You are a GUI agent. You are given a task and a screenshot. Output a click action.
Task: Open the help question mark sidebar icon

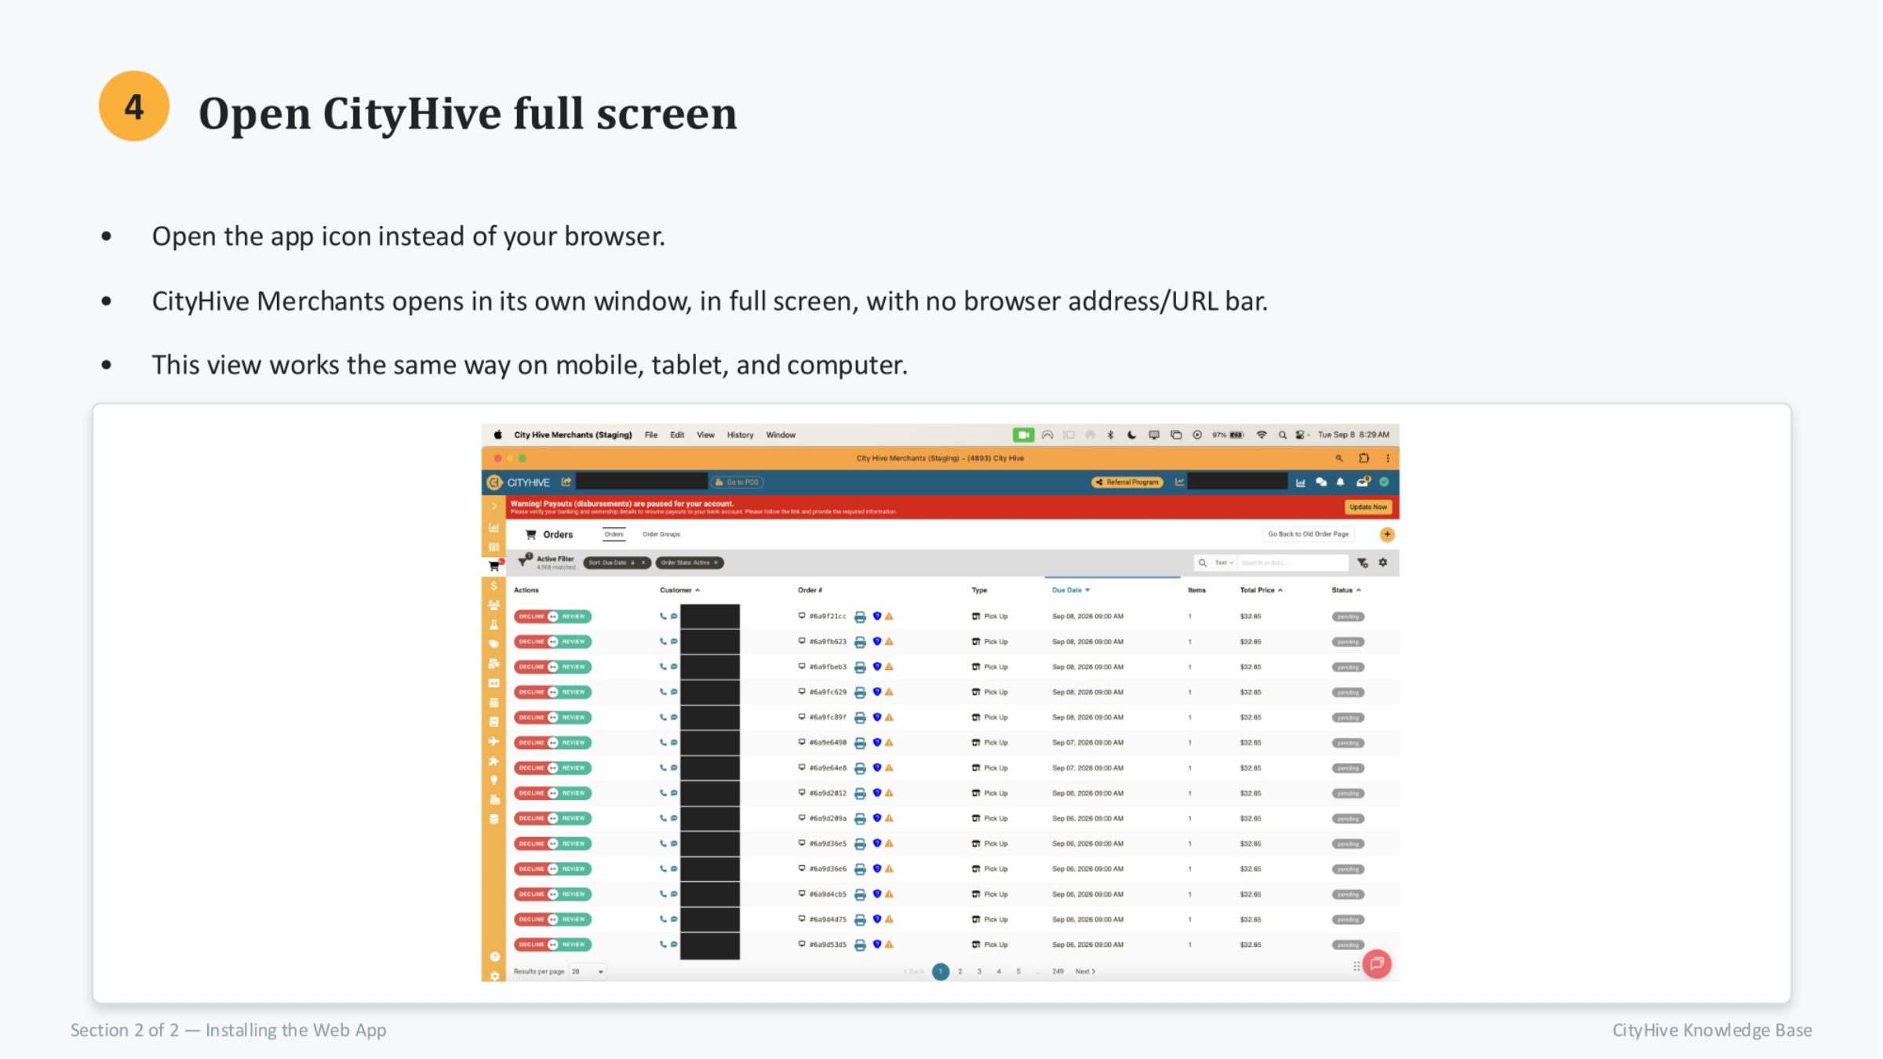494,957
